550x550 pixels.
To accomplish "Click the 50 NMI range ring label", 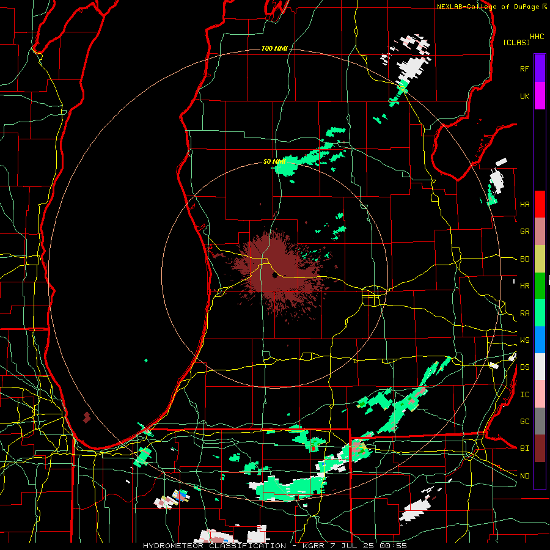I will pos(274,162).
